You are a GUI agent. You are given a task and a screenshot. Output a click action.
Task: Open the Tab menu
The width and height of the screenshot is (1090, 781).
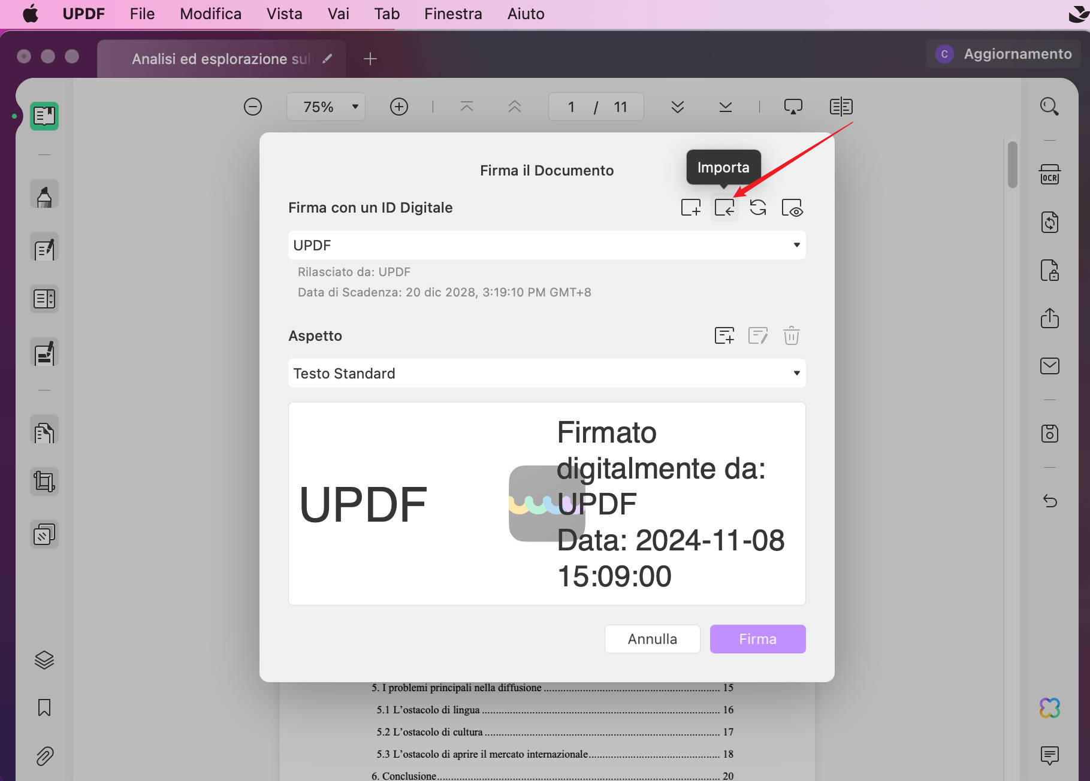tap(387, 14)
